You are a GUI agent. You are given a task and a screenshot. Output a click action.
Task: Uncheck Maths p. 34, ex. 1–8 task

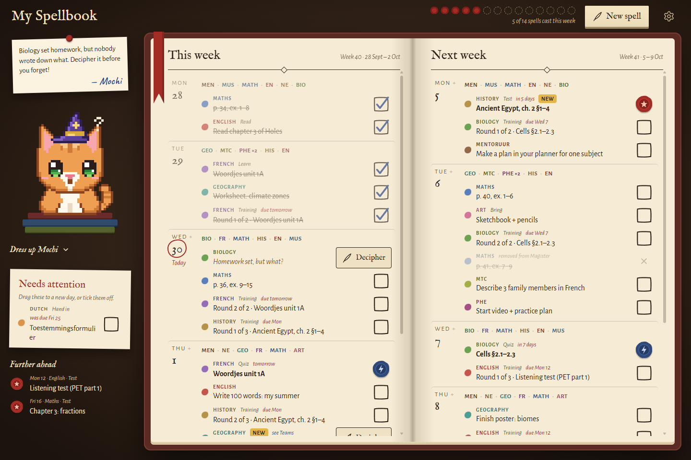tap(381, 104)
